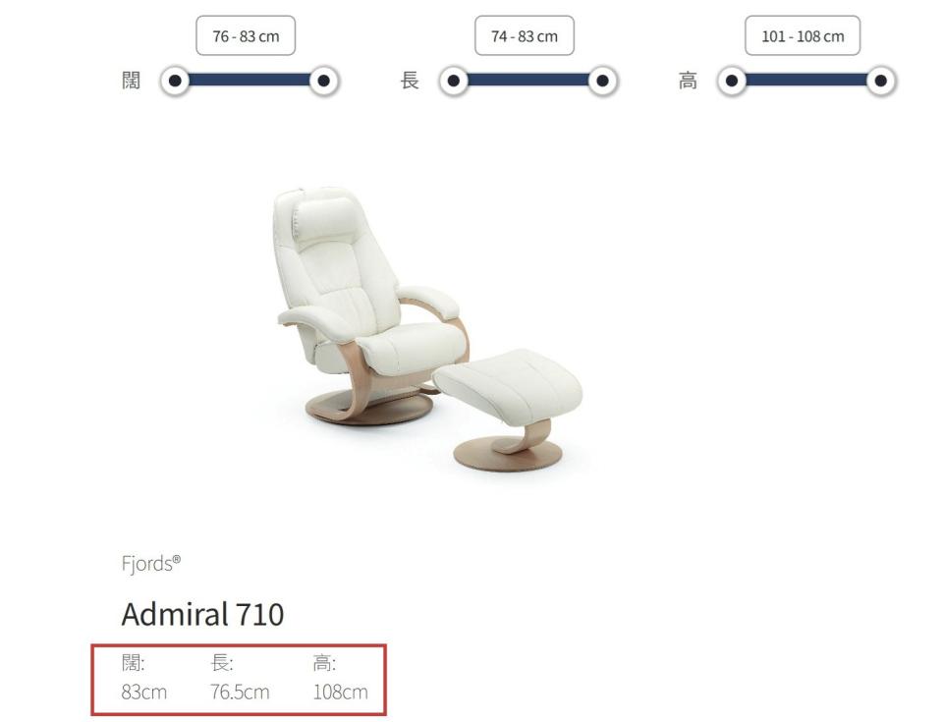Click the minimum handle of the 高 height slider

point(732,81)
